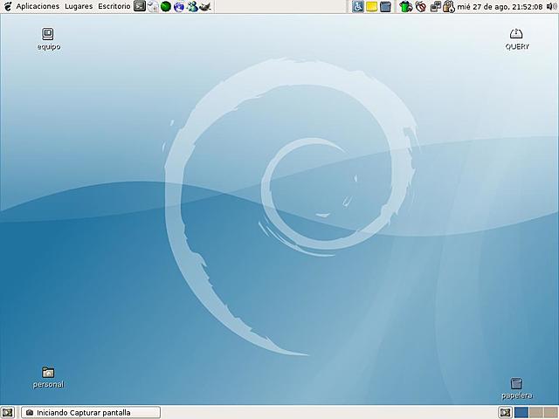Click the red prohibited-sign tray icon
The image size is (559, 419).
(x=421, y=6)
